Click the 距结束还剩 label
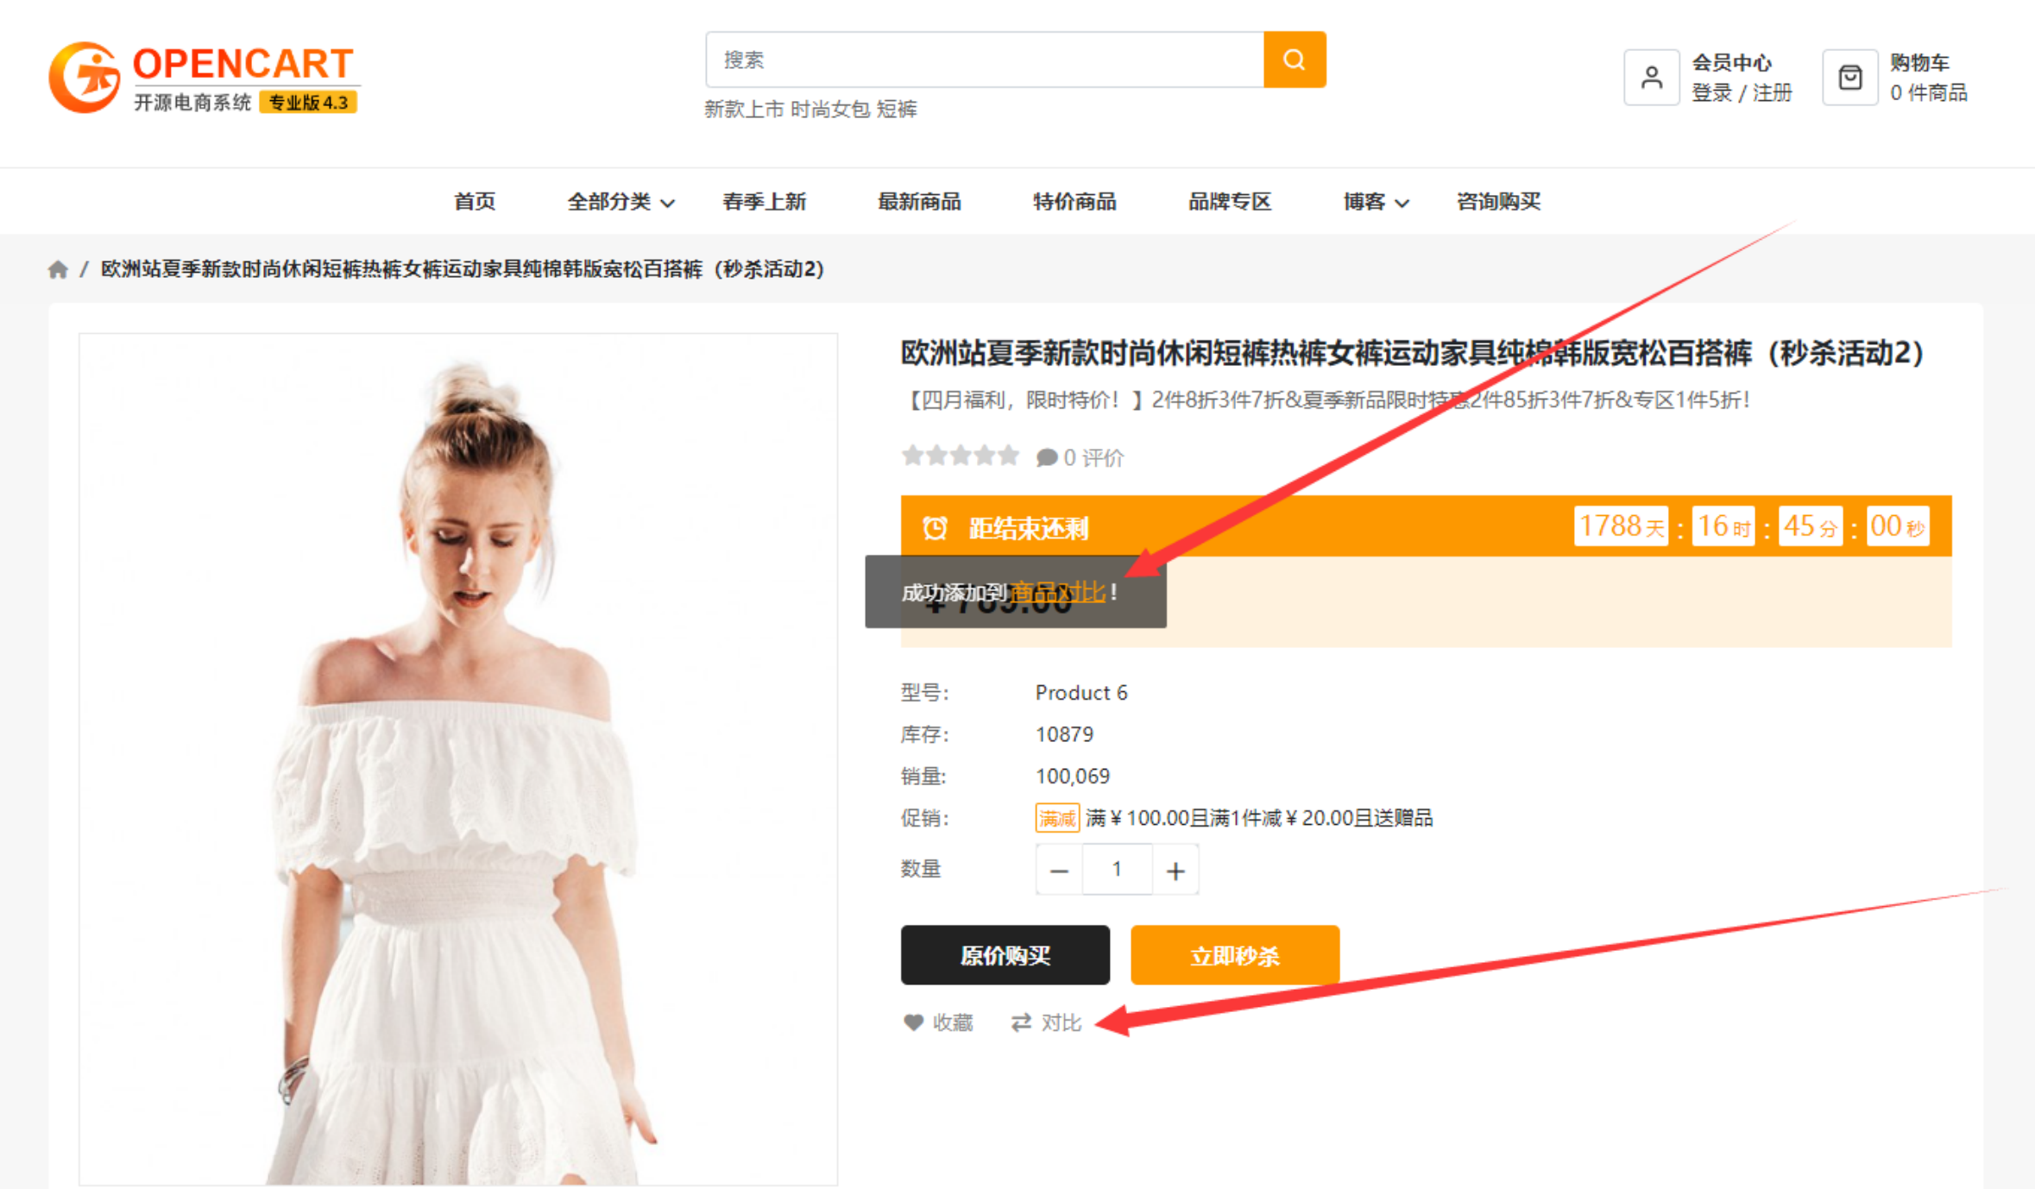This screenshot has height=1189, width=2035. pyautogui.click(x=1028, y=528)
